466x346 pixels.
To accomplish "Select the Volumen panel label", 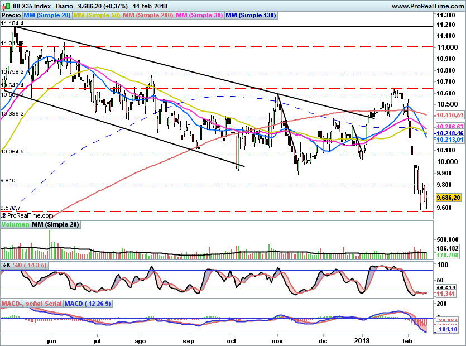I will 15,225.
